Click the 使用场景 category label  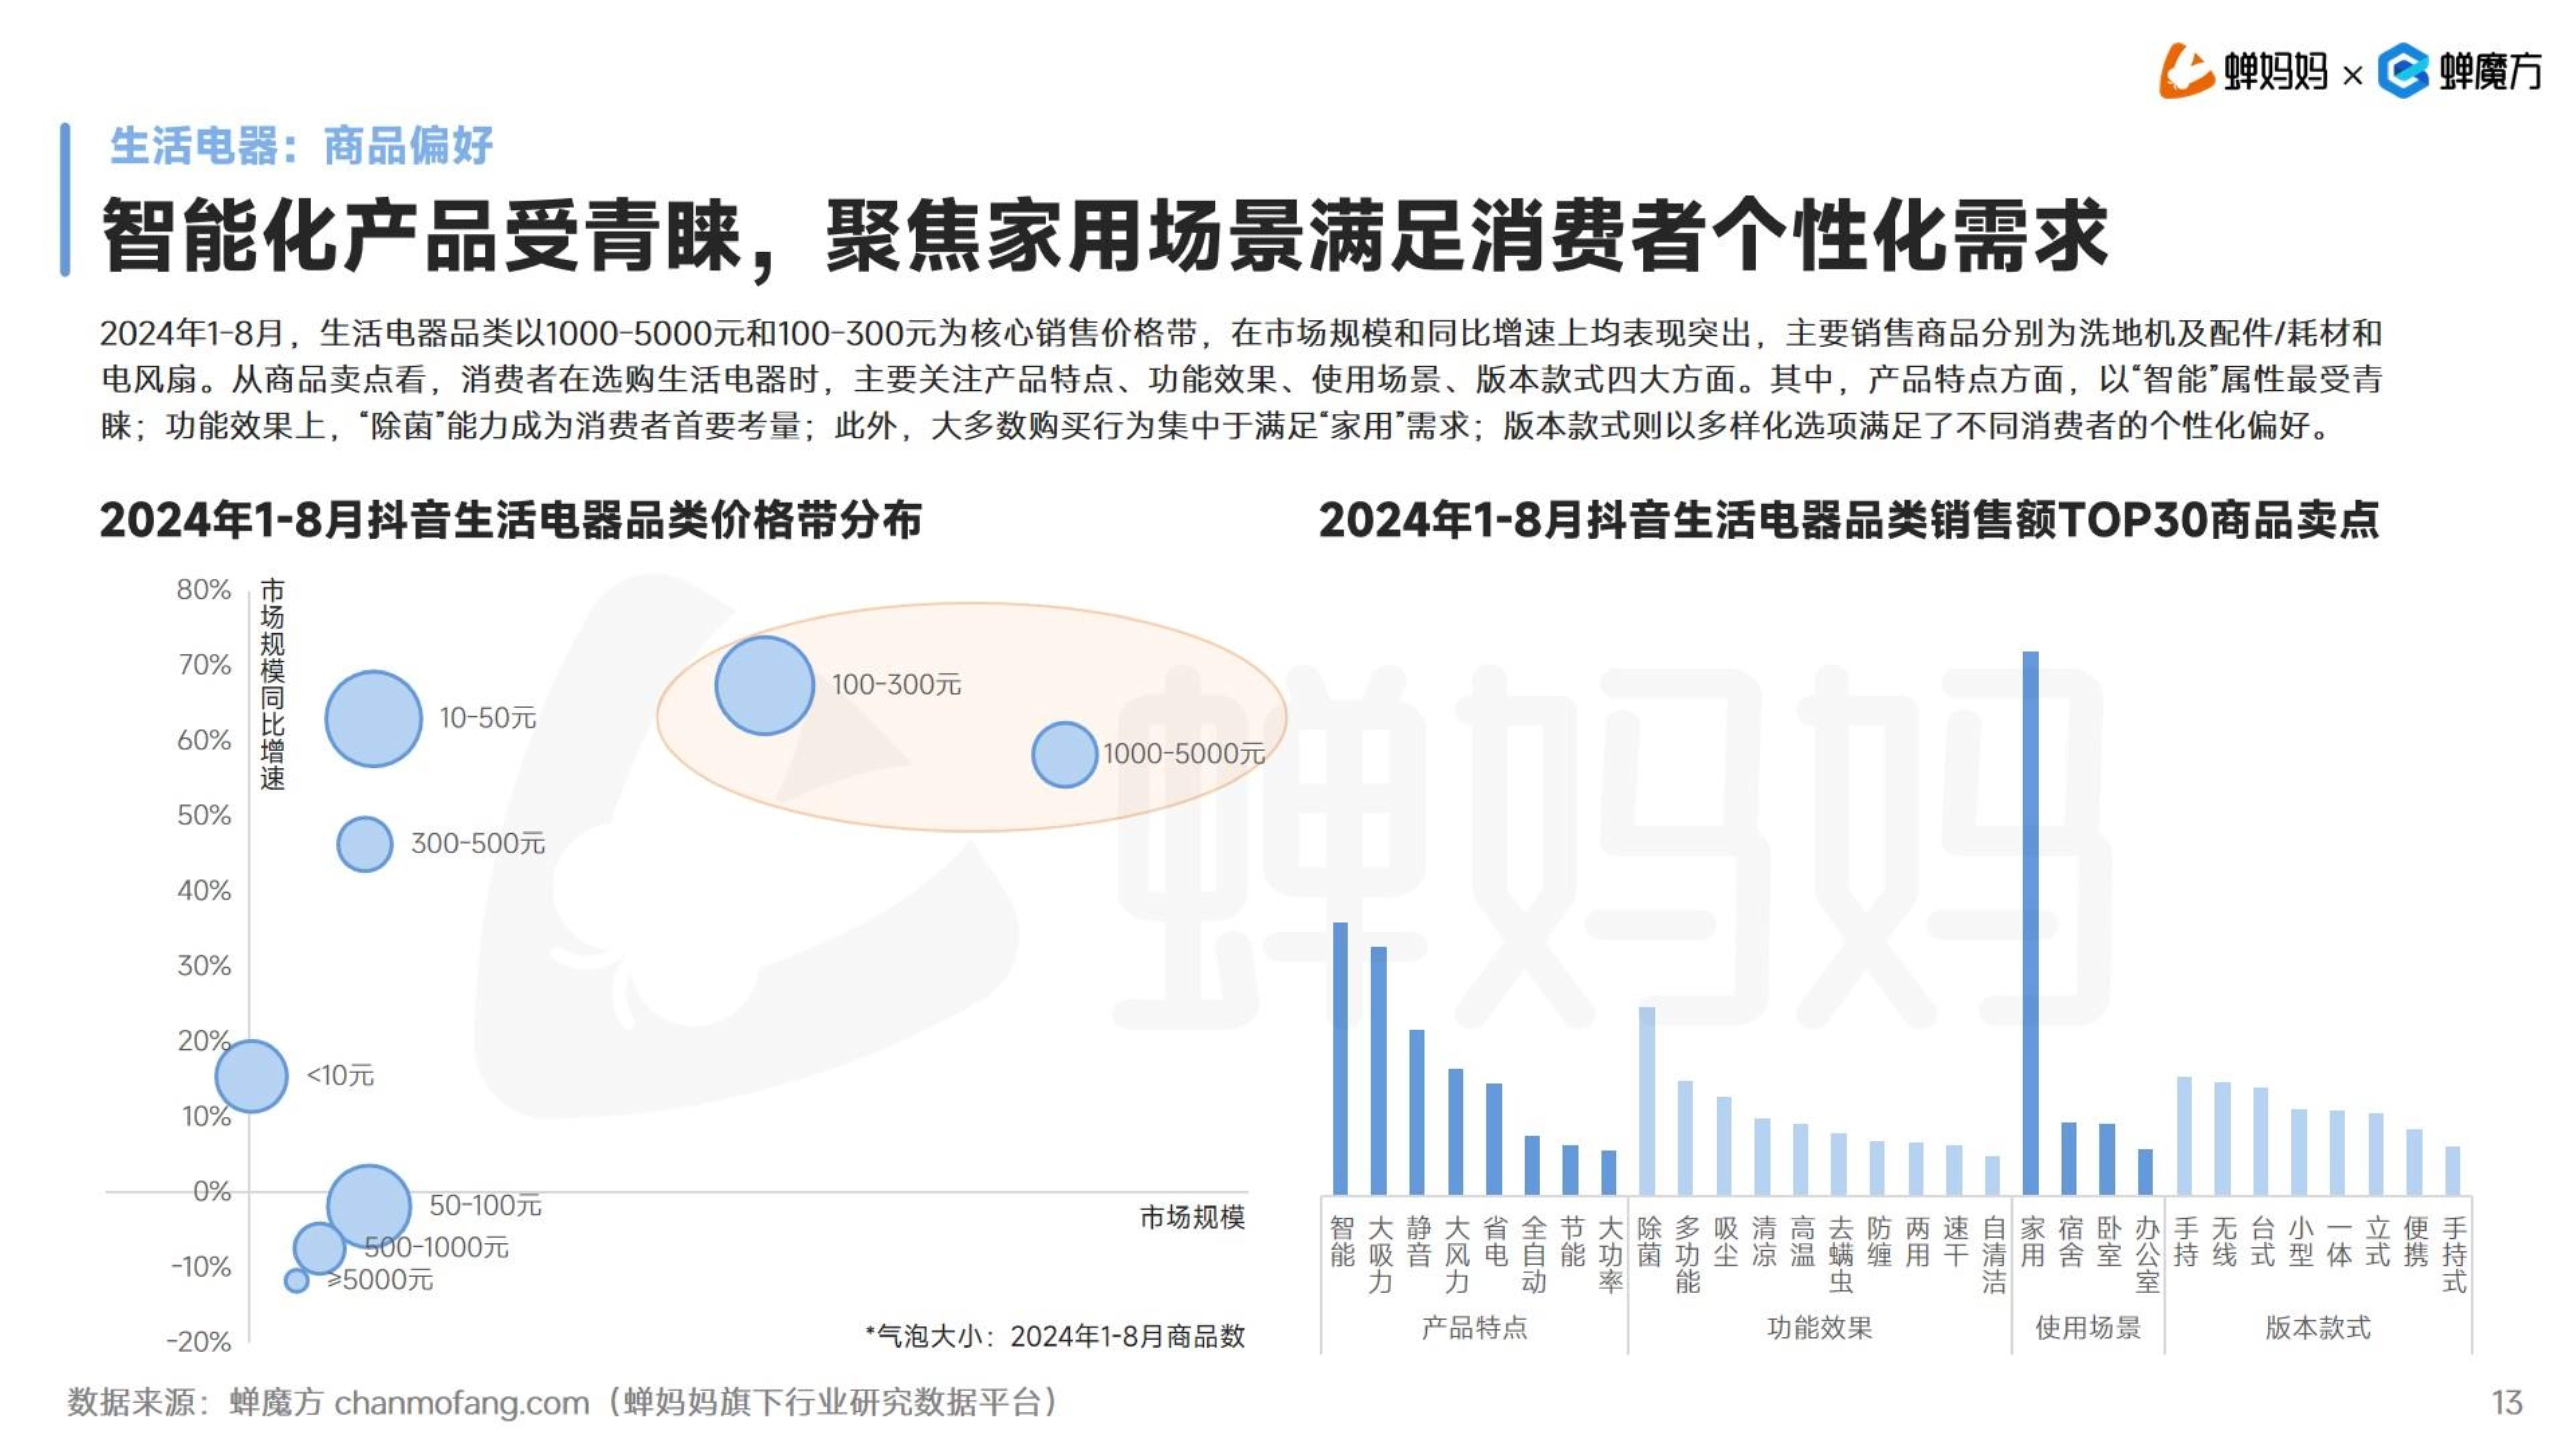coord(2088,1328)
